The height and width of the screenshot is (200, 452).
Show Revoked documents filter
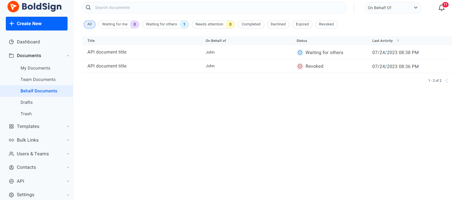pyautogui.click(x=326, y=24)
